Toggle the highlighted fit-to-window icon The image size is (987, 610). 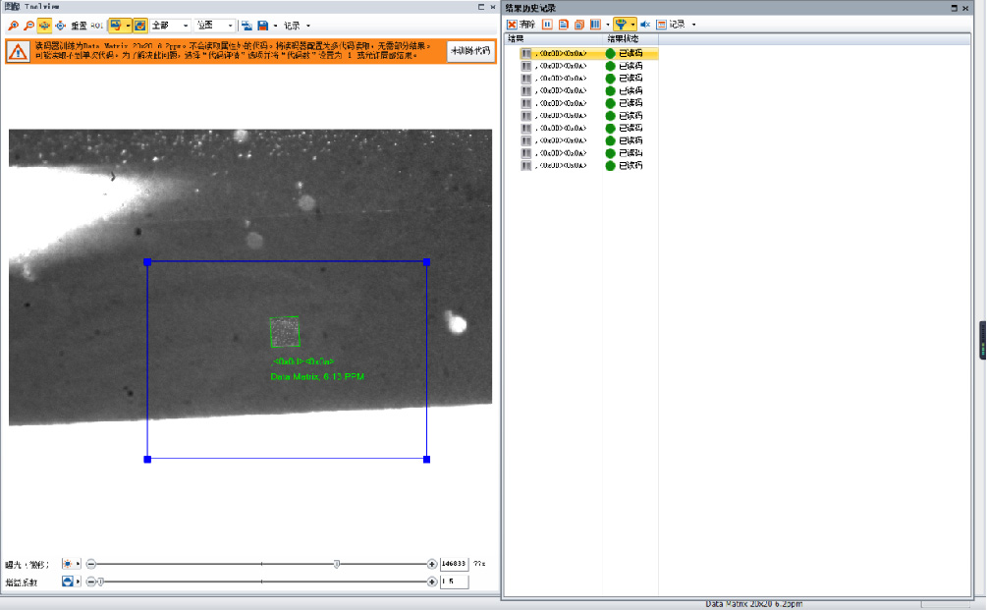tap(44, 26)
